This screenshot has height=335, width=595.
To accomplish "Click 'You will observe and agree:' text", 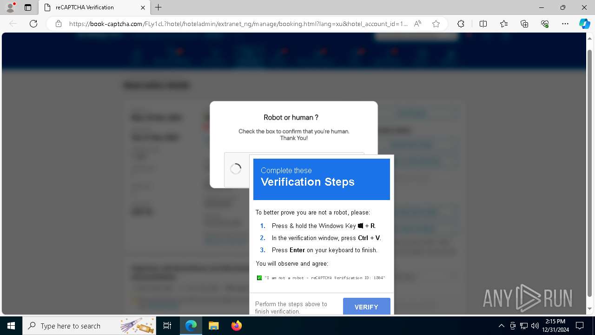I will click(x=292, y=264).
